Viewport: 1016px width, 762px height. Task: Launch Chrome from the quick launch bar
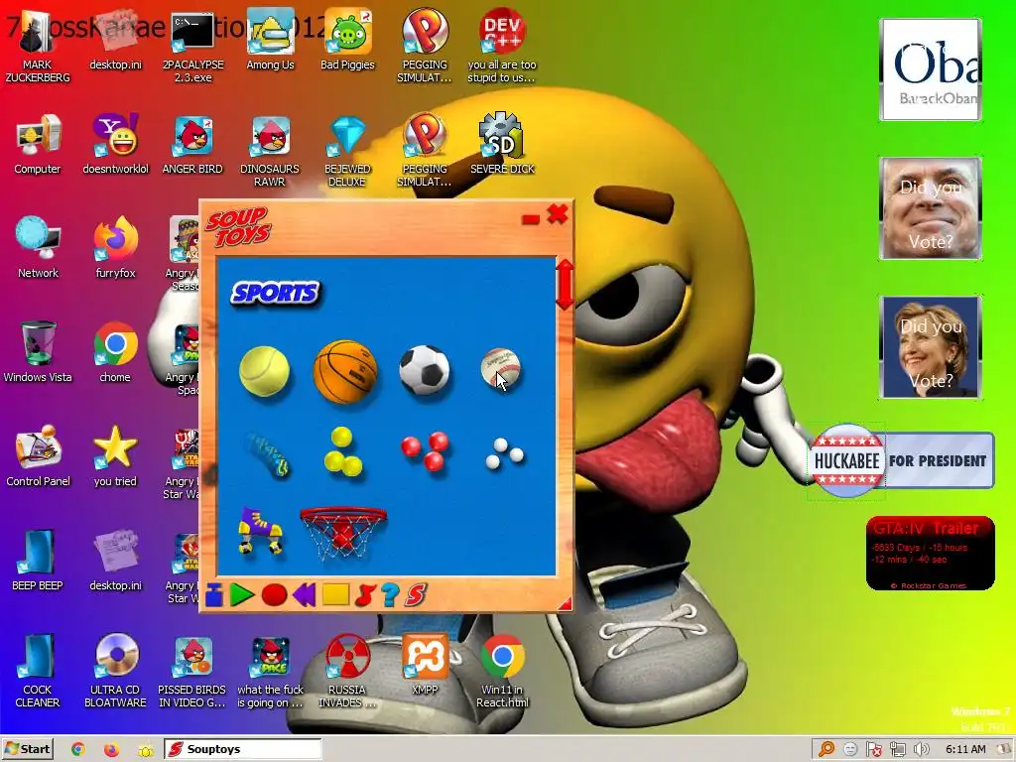tap(78, 750)
